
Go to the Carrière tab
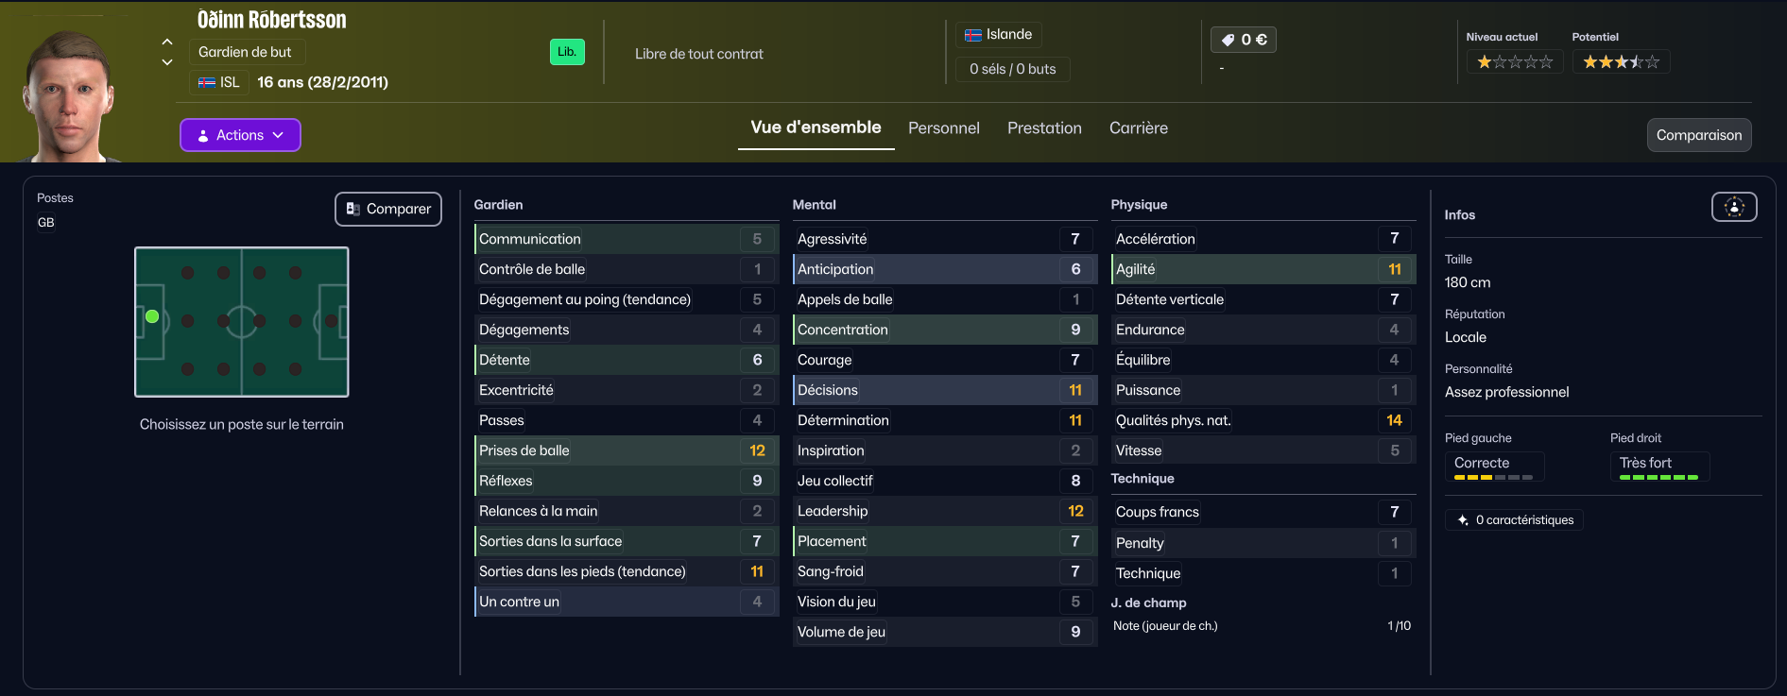[1138, 128]
